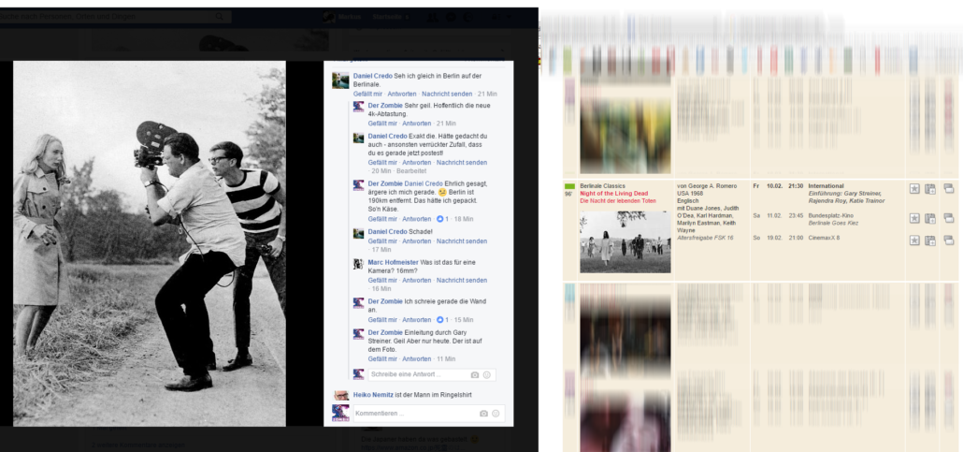Star the Sunday CinemaxX 8 screening
The width and height of the screenshot is (963, 452).
click(914, 240)
